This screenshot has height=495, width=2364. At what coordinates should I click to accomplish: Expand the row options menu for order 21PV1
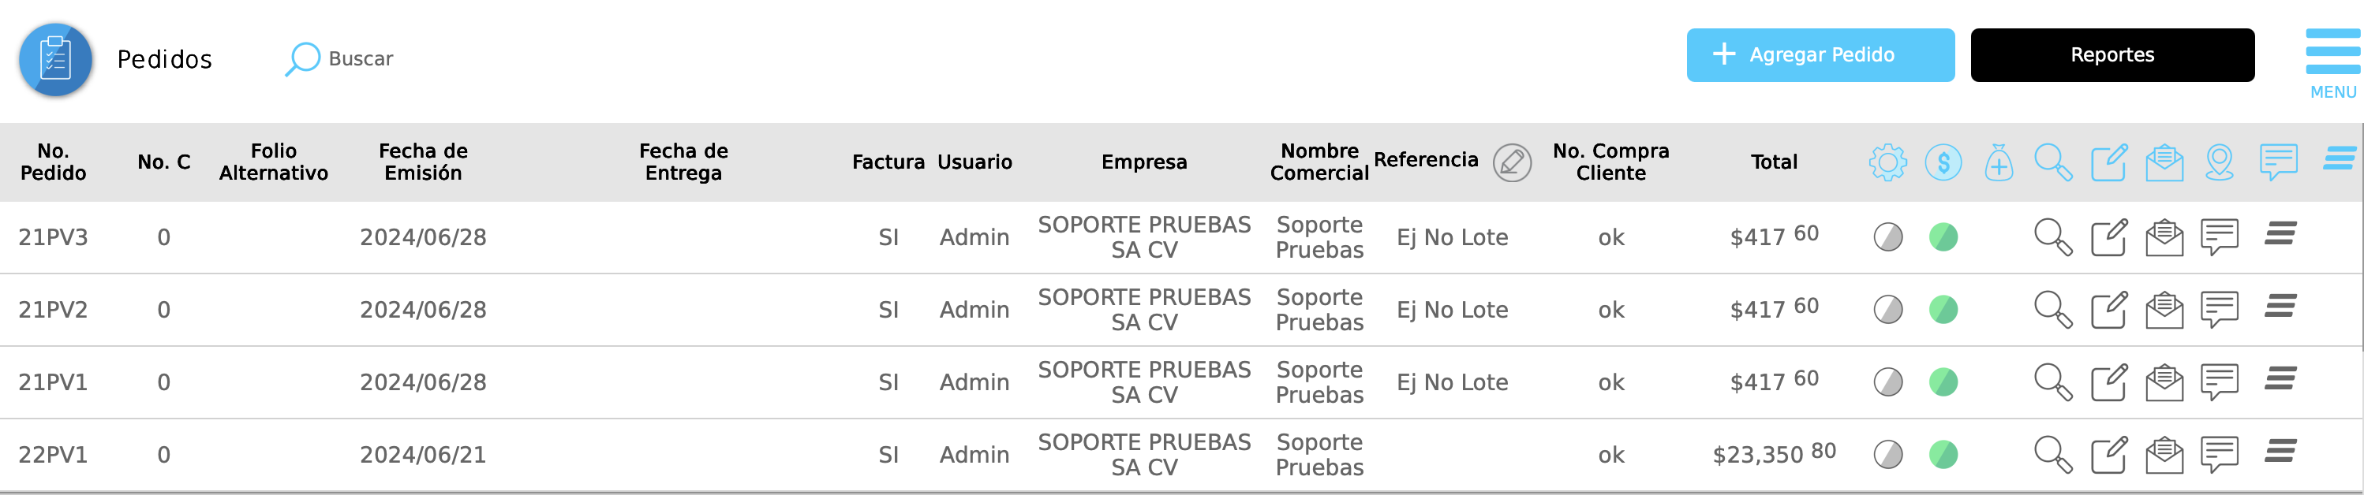click(x=2280, y=378)
